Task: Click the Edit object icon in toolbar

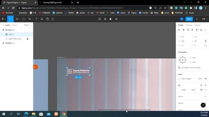Action: click(x=100, y=19)
